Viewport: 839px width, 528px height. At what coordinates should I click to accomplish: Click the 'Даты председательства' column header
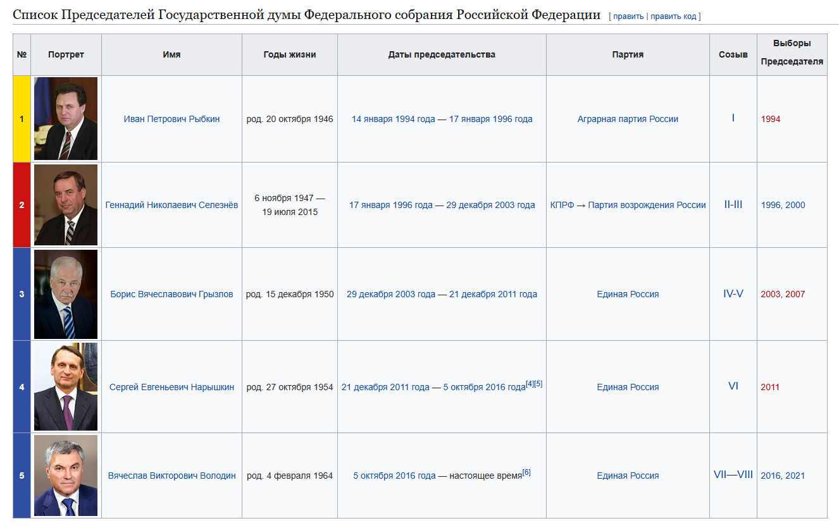442,54
